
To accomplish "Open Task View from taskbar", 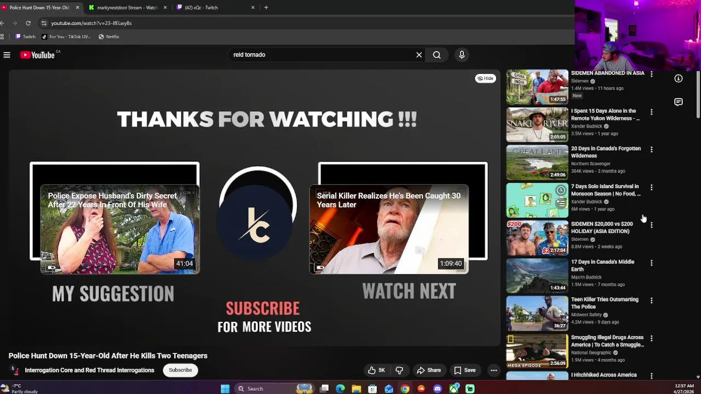I will point(324,389).
